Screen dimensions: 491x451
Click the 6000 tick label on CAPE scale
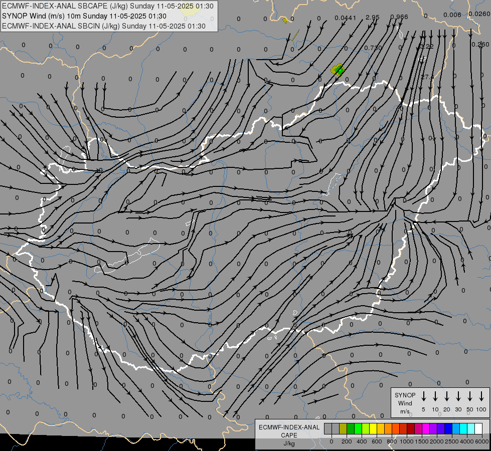point(482,441)
